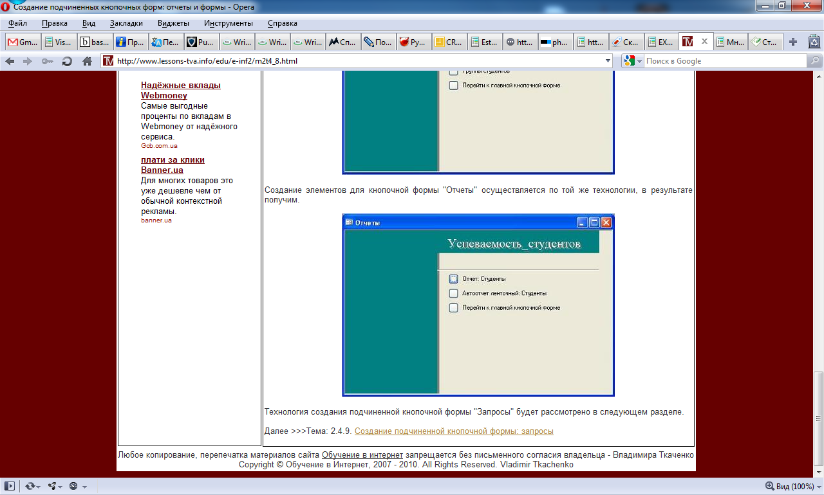Image resolution: width=824 pixels, height=495 pixels.
Task: Open the Закладки menu
Action: tap(126, 23)
